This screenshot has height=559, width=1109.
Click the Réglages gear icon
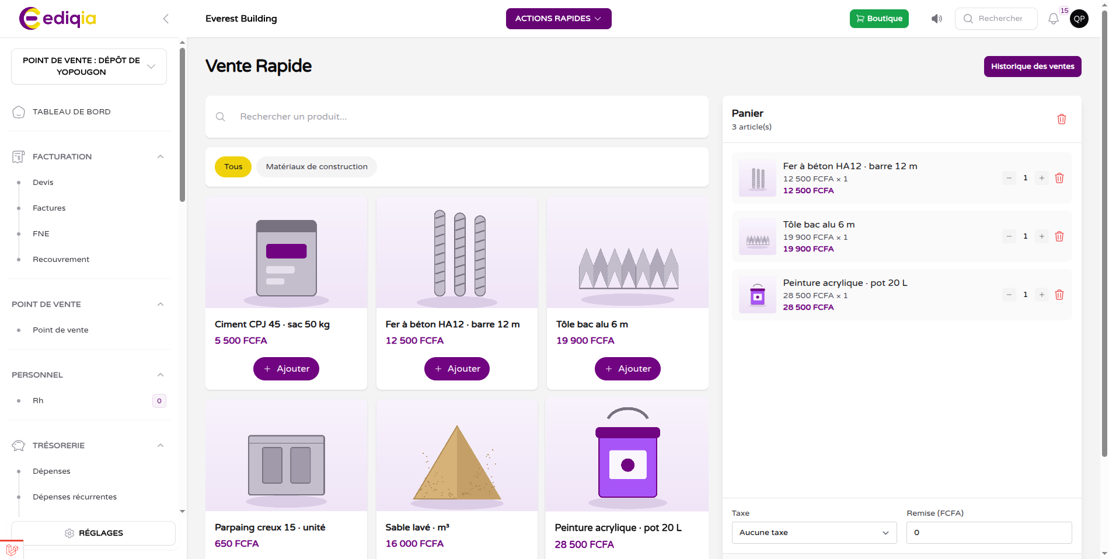tap(69, 533)
